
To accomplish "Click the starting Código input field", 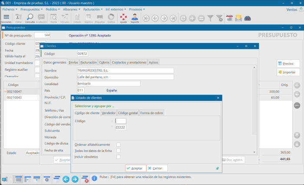I will pos(121,121).
